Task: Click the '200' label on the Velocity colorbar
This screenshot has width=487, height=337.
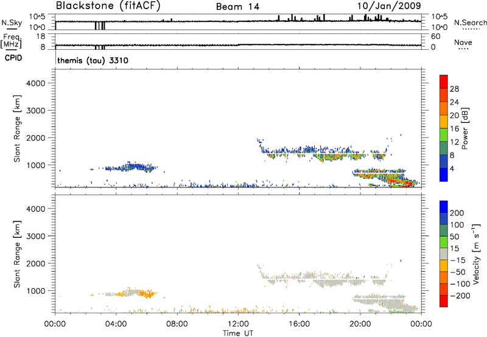Action: (457, 213)
